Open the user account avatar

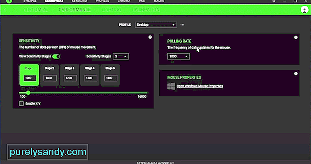[305, 10]
